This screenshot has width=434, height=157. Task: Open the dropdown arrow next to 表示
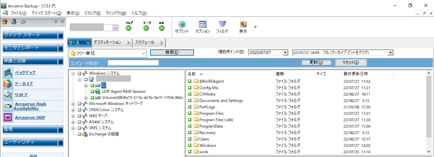tap(255, 27)
